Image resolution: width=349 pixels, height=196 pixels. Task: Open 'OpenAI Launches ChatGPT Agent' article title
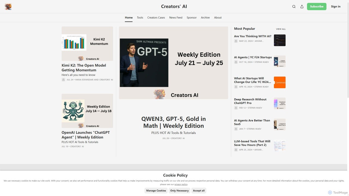point(86,135)
